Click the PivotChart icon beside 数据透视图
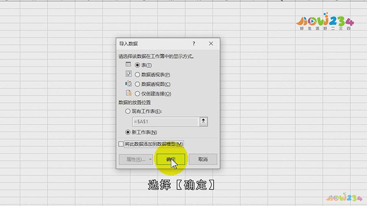The width and height of the screenshot is (367, 206). [x=128, y=83]
